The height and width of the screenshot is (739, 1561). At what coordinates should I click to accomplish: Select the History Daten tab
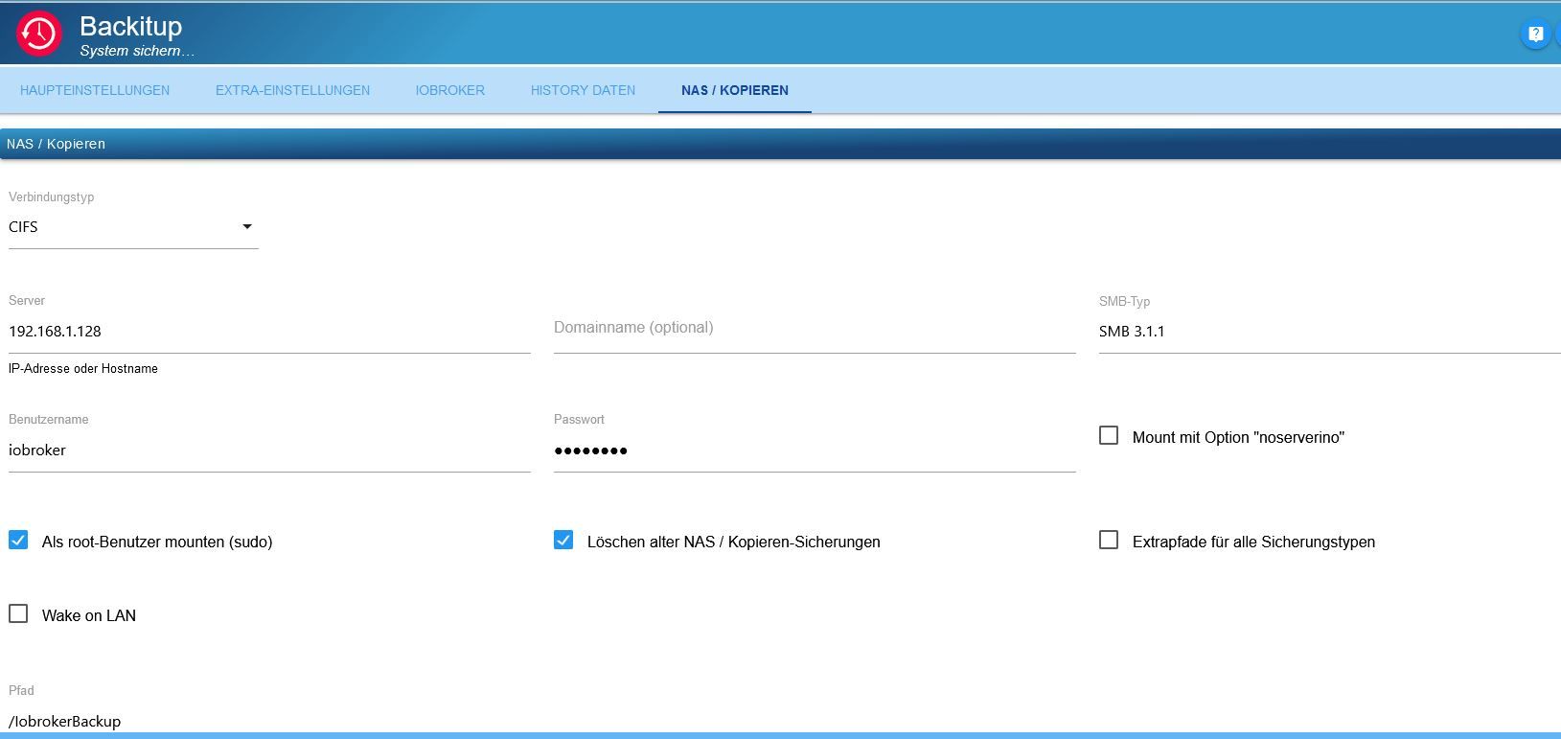click(x=583, y=90)
